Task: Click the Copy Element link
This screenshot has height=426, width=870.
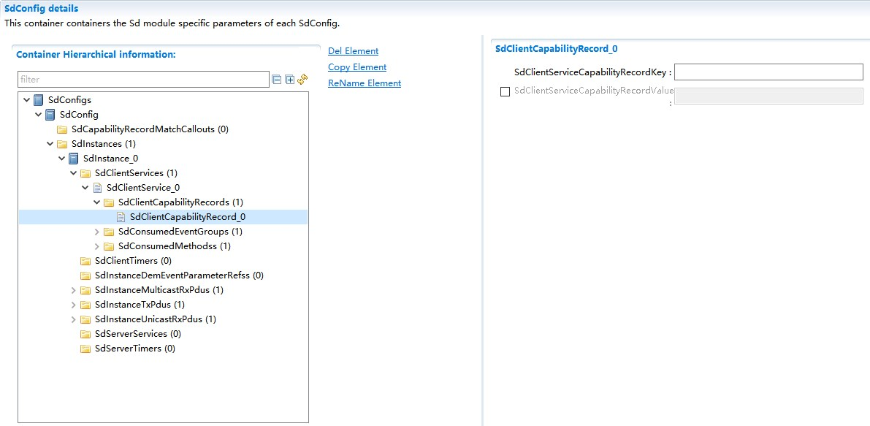Action: coord(356,67)
